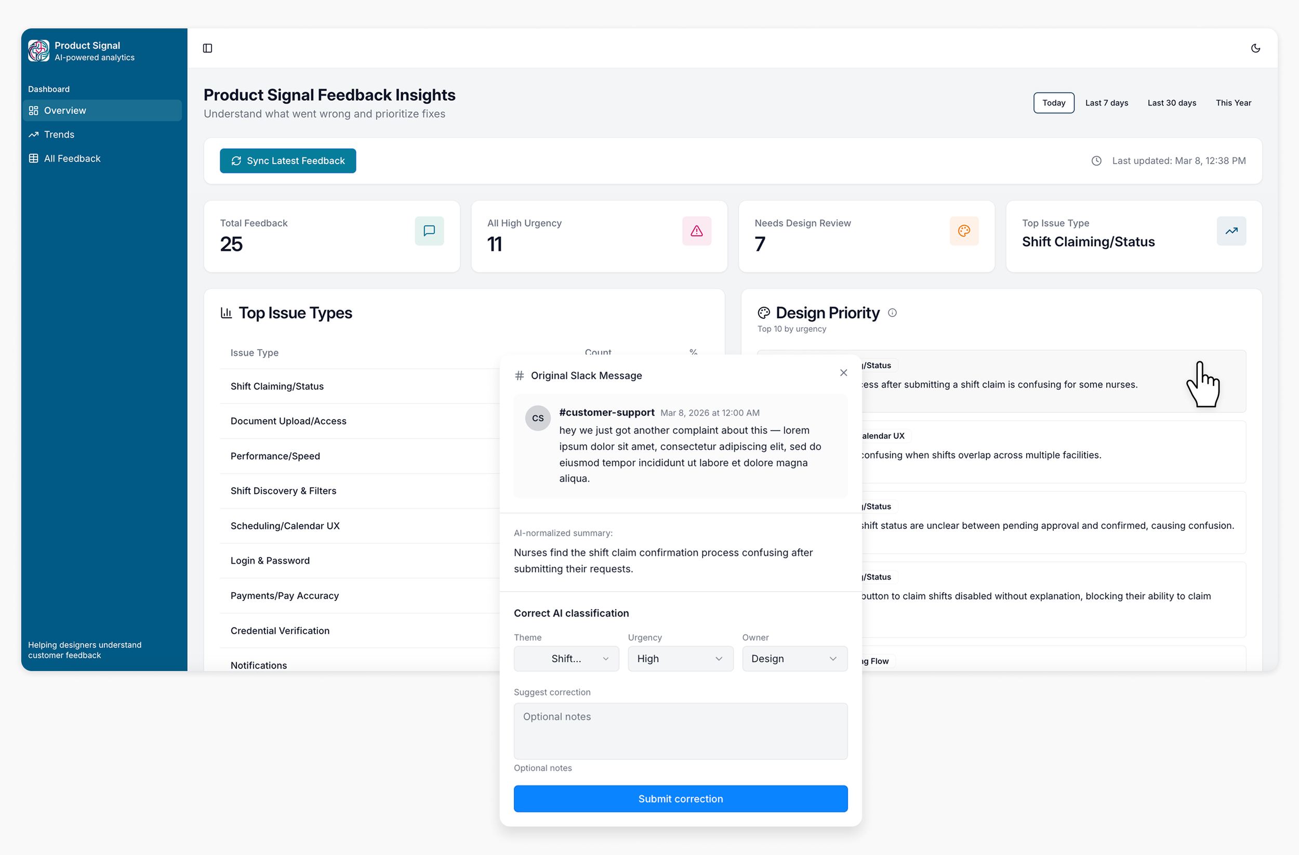Open All Feedback in the sidebar

pos(72,158)
